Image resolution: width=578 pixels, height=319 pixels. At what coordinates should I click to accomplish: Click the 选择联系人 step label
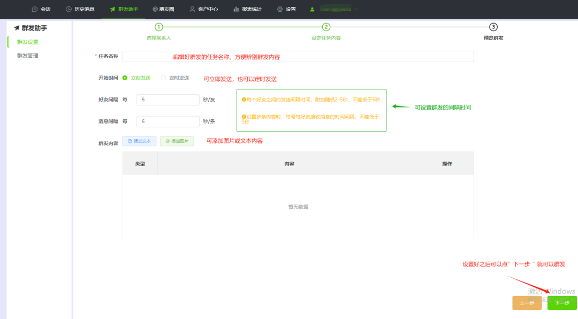tap(158, 38)
